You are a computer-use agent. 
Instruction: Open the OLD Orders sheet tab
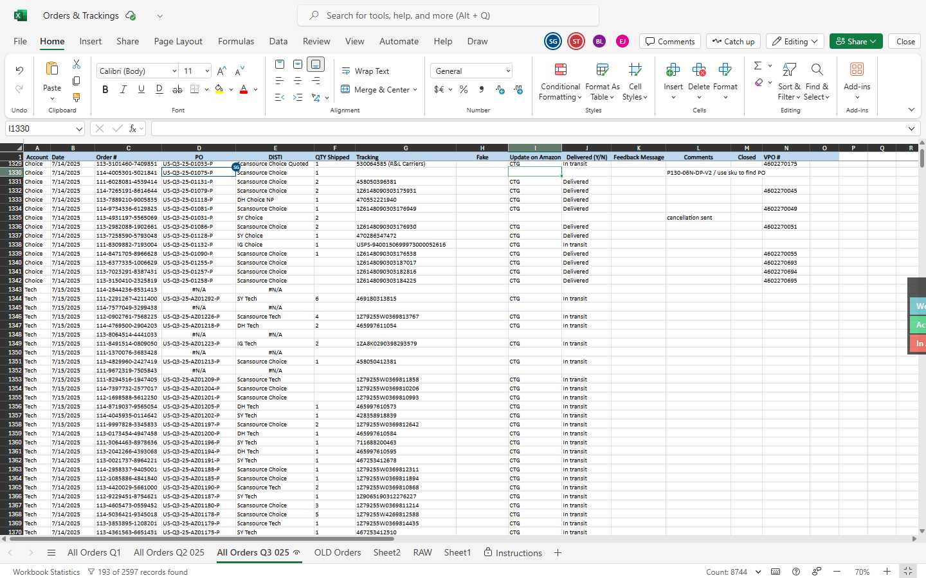(x=338, y=552)
